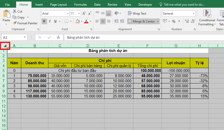
Task: Set Bottom Align for the cell
Action: point(109,13)
